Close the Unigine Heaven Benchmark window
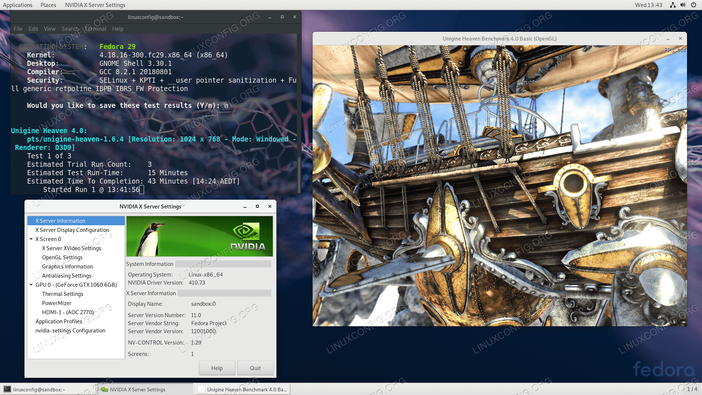Image resolution: width=702 pixels, height=395 pixels. (680, 39)
